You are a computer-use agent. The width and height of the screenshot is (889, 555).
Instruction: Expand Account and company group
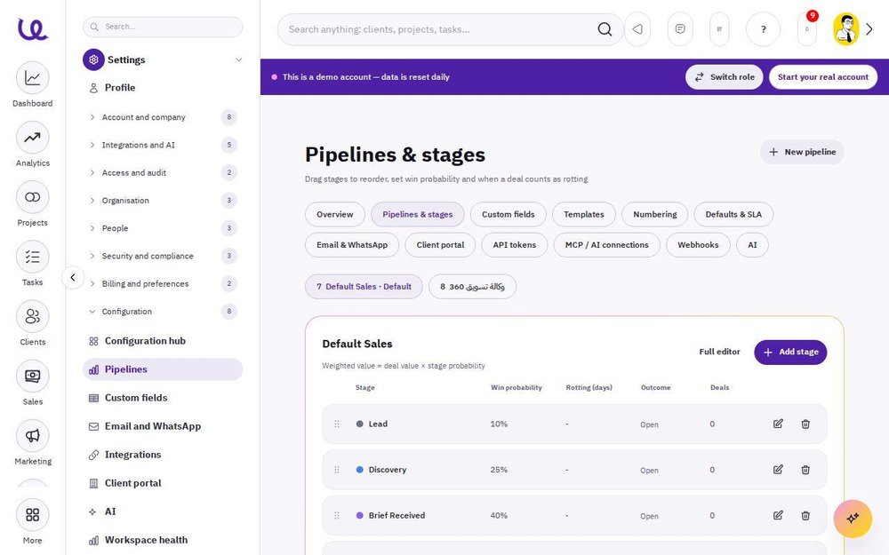tap(164, 117)
